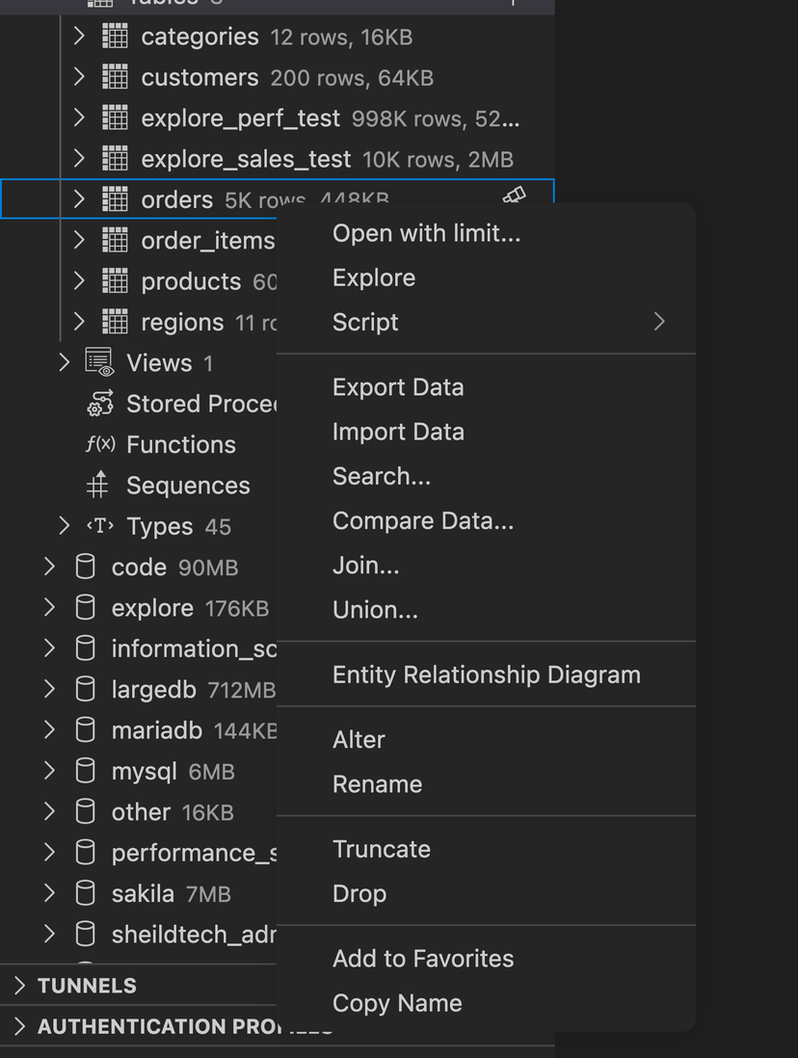The image size is (798, 1058).
Task: Click the Stored Procedures gear icon
Action: click(99, 404)
